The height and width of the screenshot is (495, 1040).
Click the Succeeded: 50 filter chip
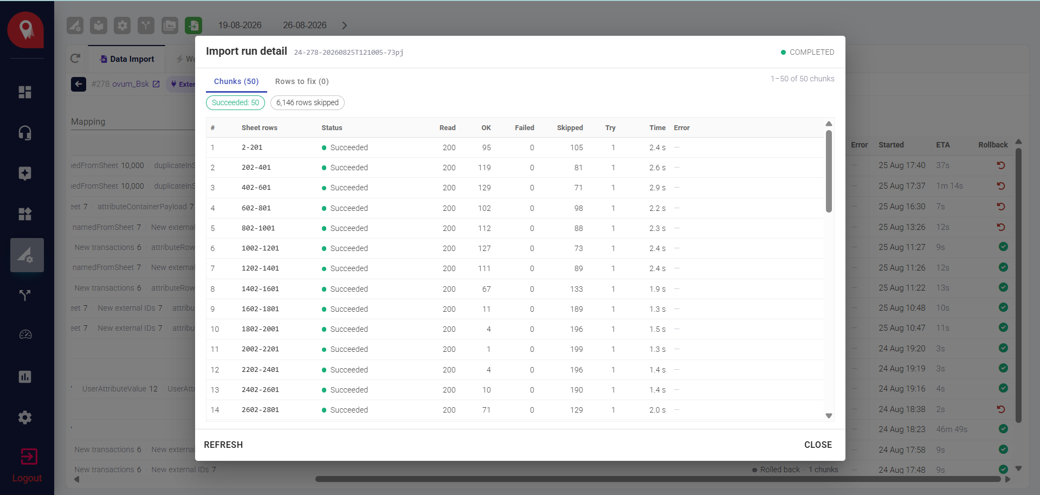(235, 102)
